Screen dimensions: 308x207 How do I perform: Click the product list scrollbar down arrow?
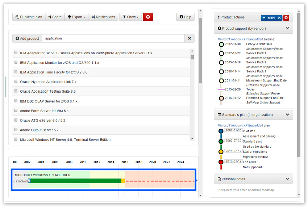(192, 139)
